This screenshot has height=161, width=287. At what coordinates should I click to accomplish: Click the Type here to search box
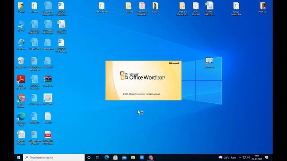54,157
